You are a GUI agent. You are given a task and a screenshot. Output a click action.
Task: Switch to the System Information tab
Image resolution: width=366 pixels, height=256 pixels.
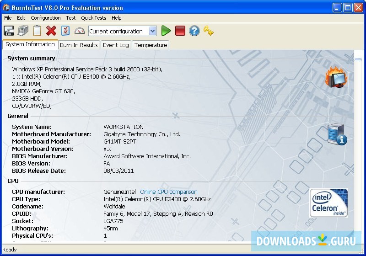(30, 44)
